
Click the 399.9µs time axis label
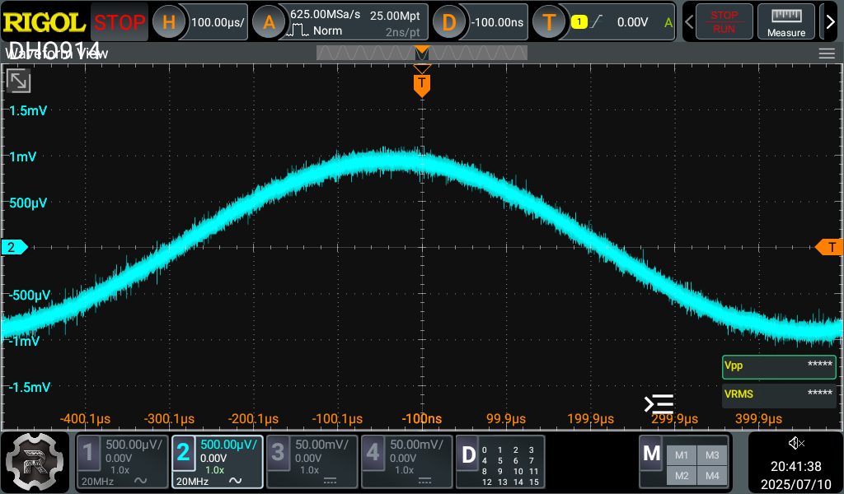point(758,419)
